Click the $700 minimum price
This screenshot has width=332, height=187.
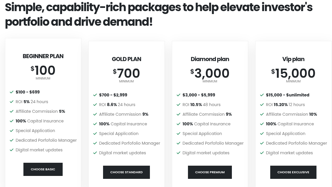(126, 73)
